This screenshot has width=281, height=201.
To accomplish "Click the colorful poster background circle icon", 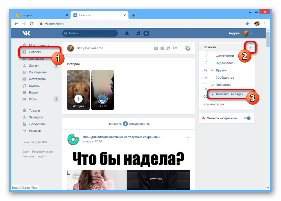I will (x=188, y=48).
